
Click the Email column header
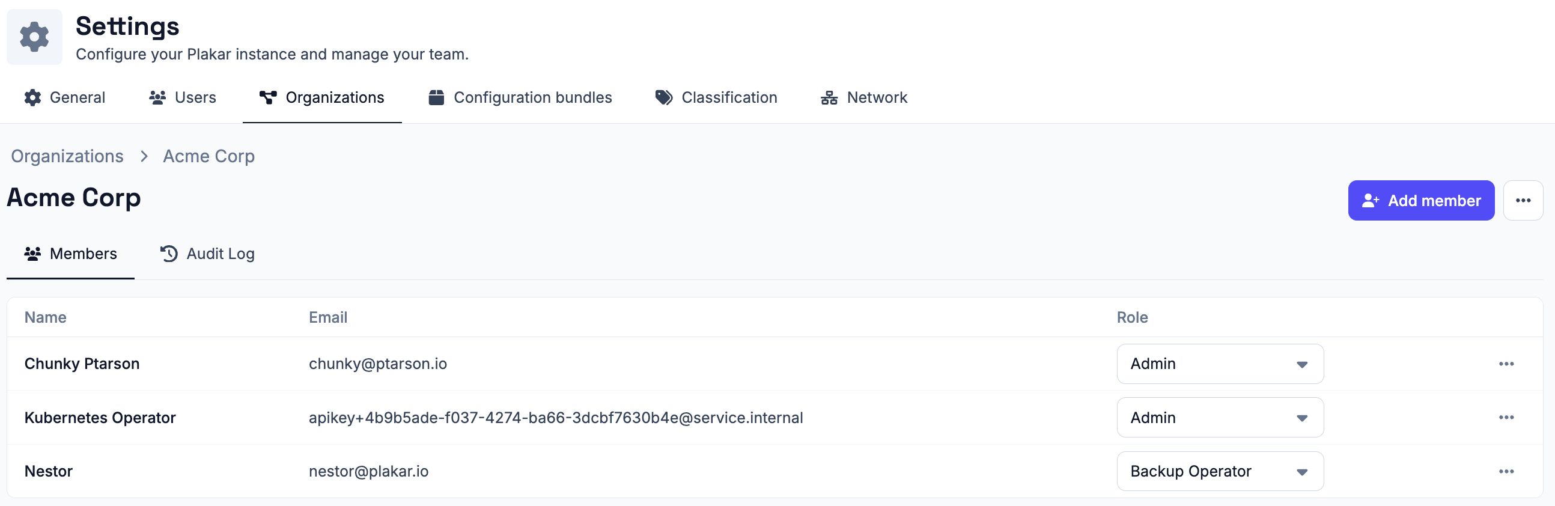[x=328, y=318]
